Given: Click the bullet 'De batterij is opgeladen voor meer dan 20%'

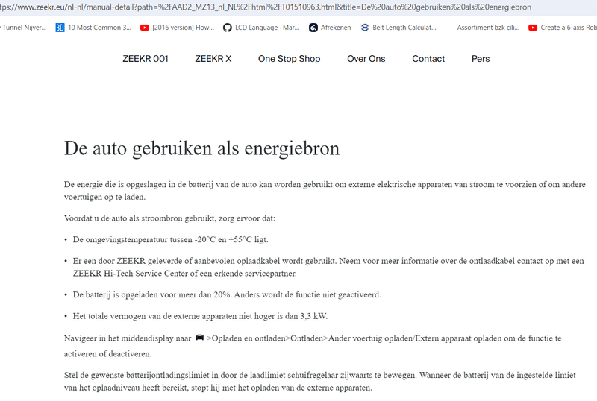Looking at the screenshot, I should tap(227, 294).
